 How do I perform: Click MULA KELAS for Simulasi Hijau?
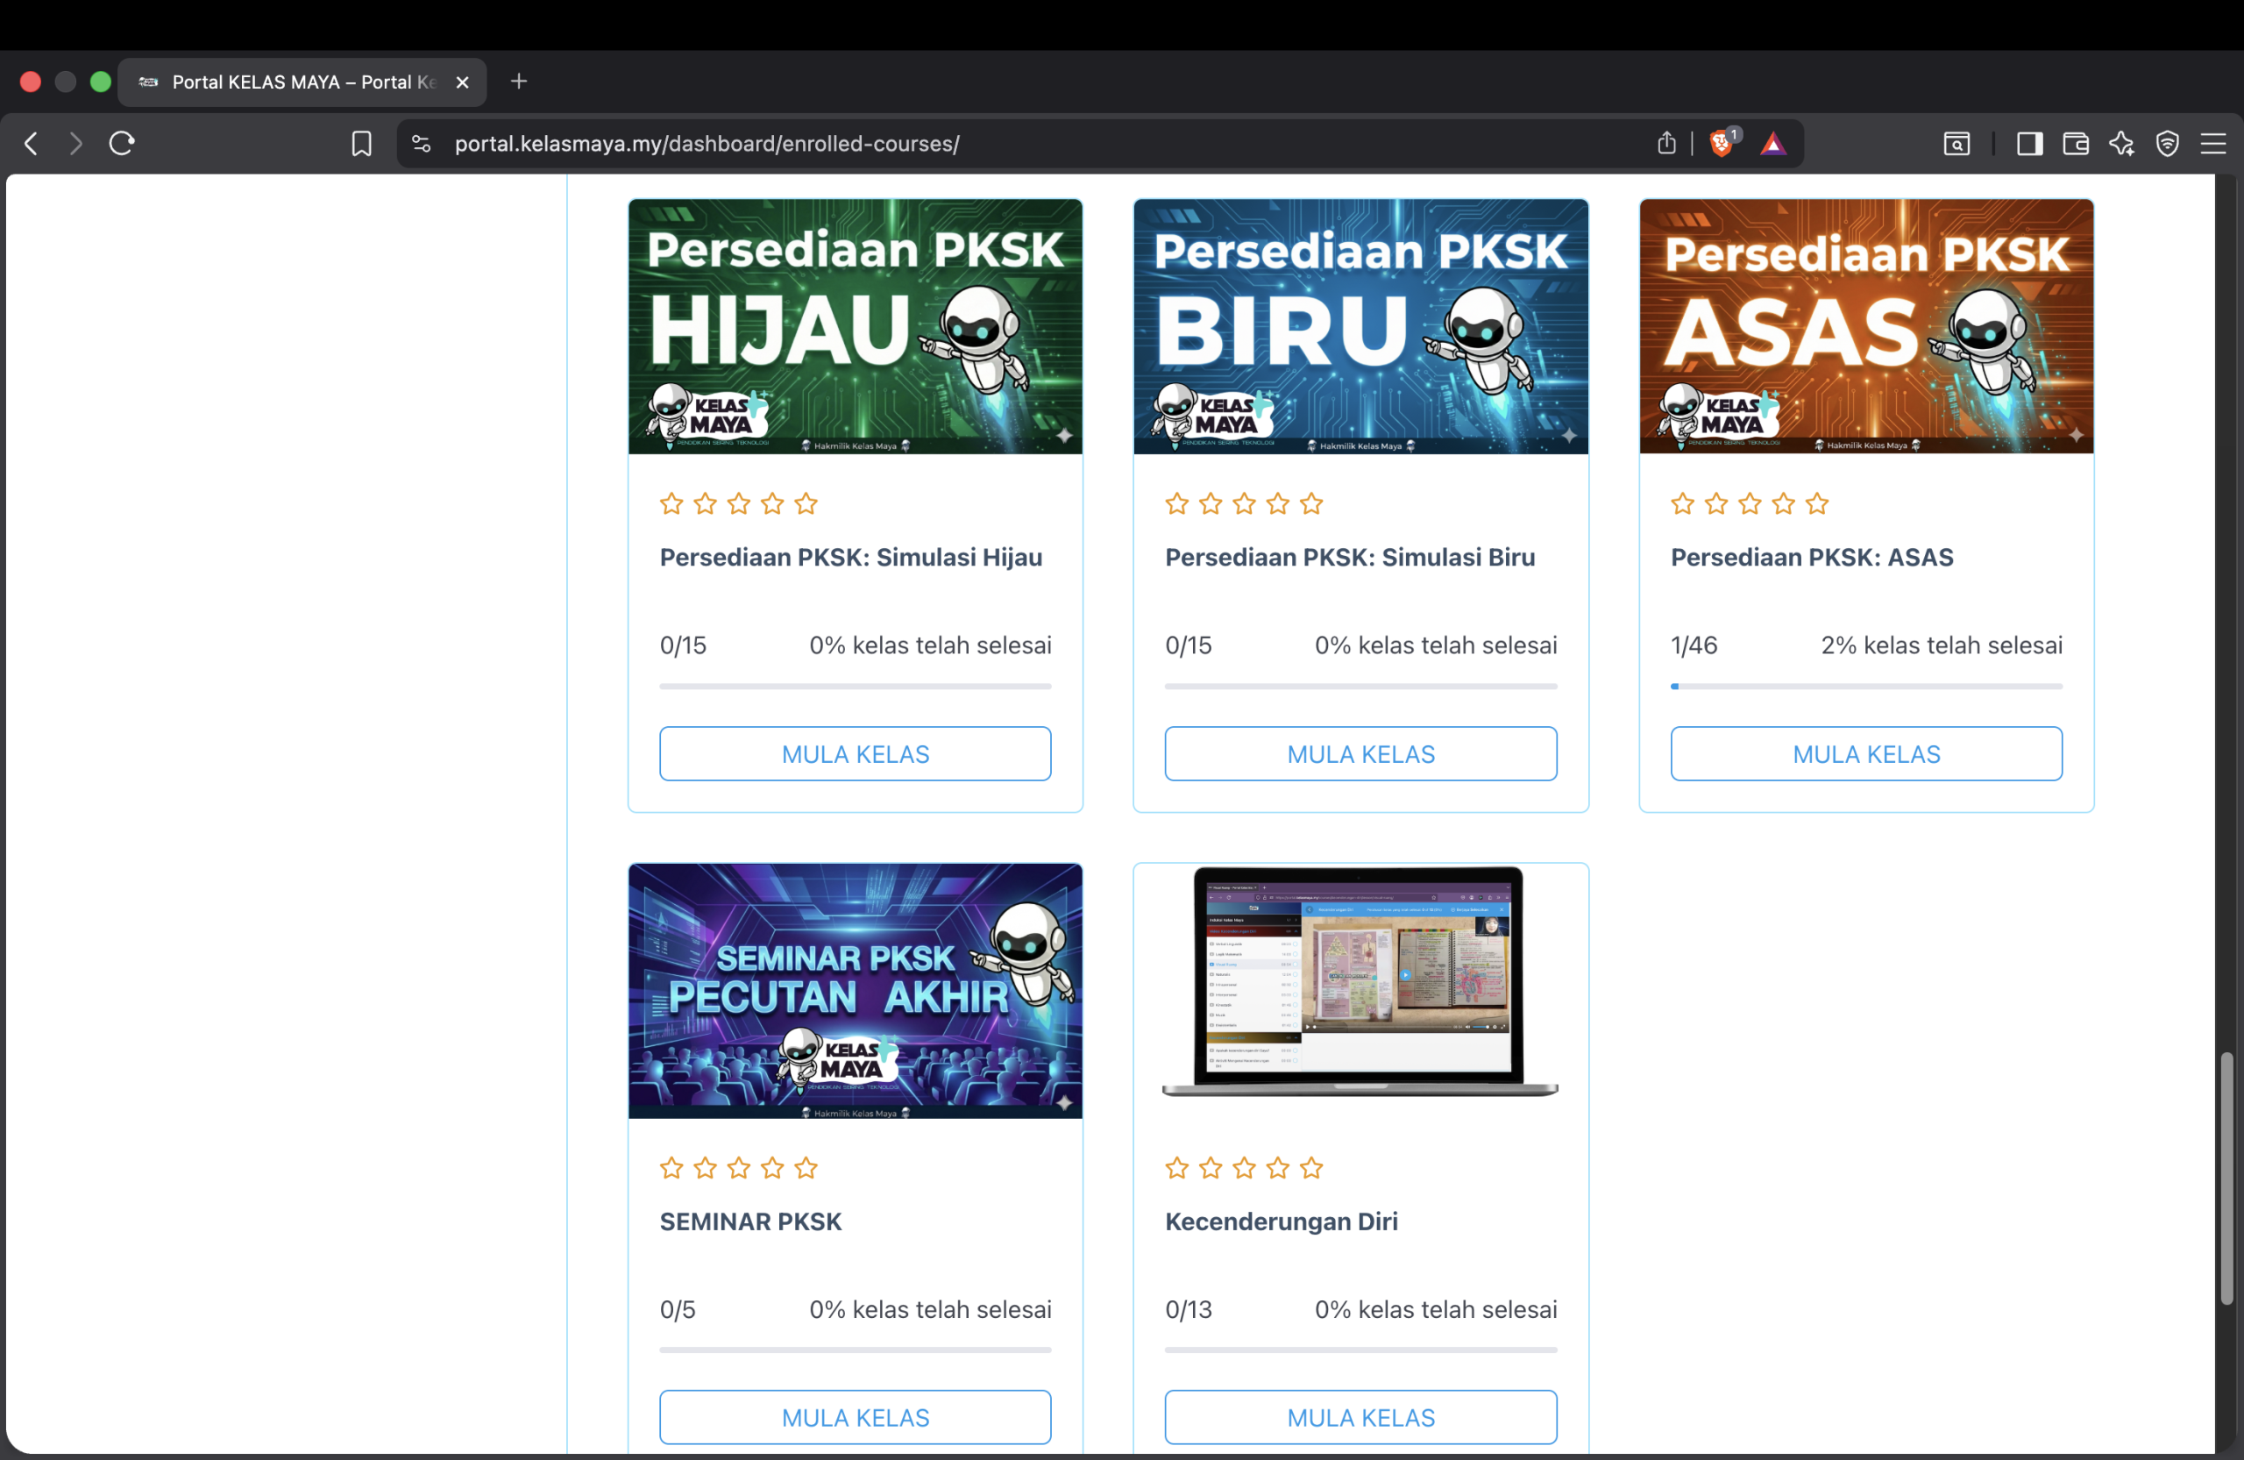pos(855,753)
